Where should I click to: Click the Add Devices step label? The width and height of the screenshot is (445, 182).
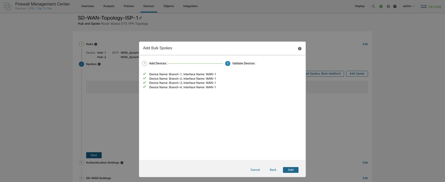coord(158,64)
